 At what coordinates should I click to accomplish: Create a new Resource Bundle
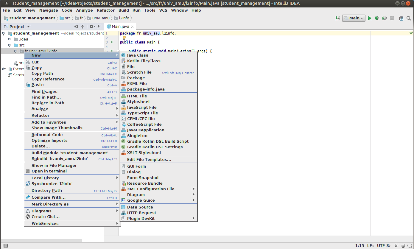coord(158,183)
